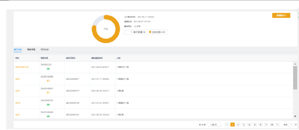Click yellow battery icon under QNDDH00615

(x=48, y=93)
